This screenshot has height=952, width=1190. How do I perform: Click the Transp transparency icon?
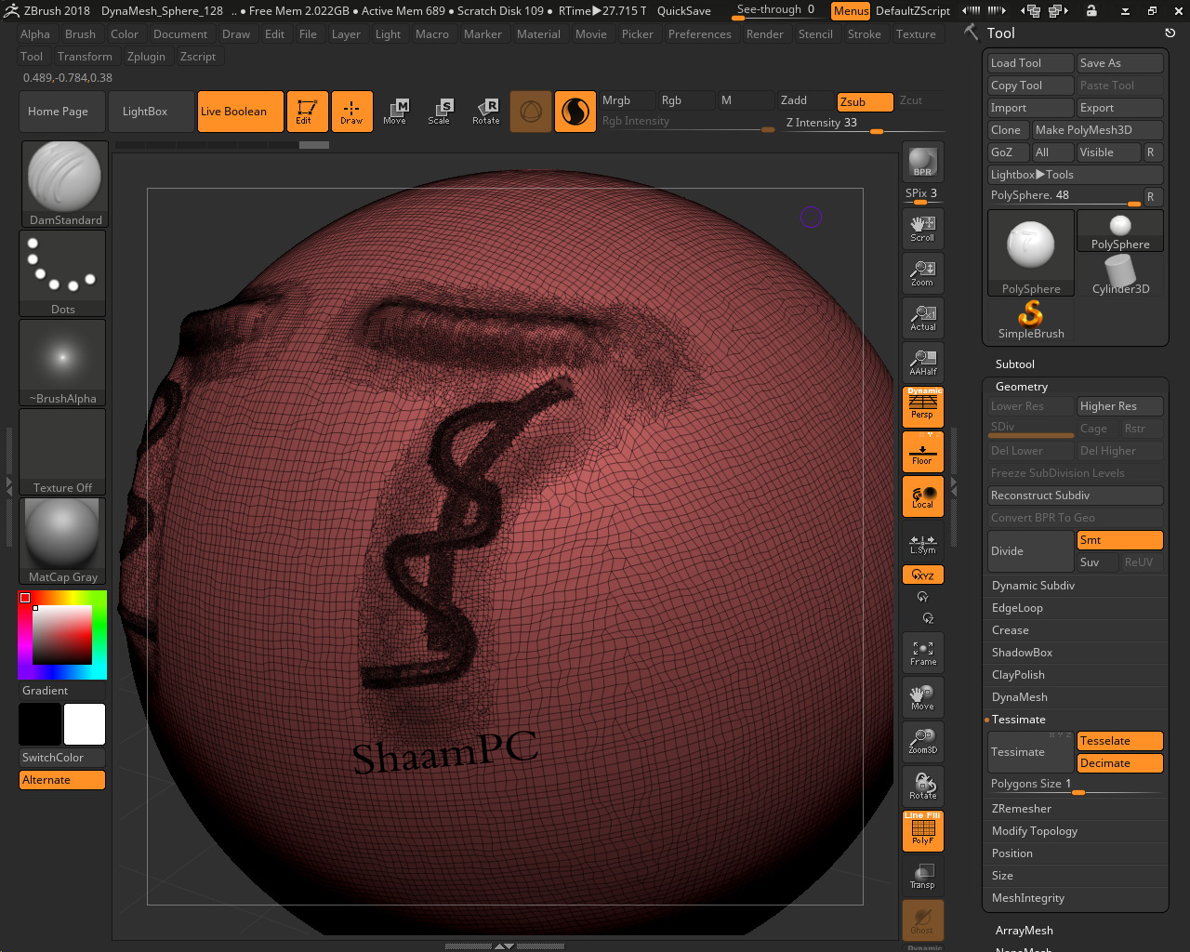[922, 876]
